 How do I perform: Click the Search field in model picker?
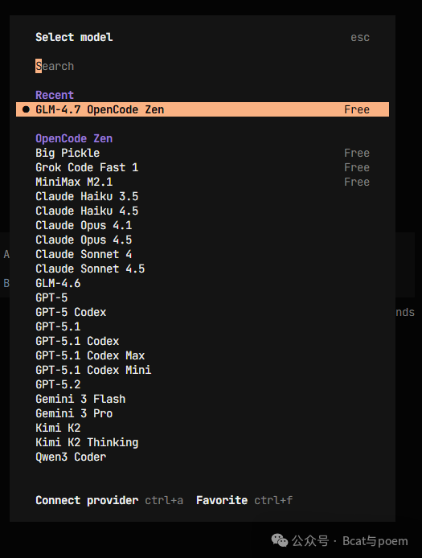click(202, 66)
